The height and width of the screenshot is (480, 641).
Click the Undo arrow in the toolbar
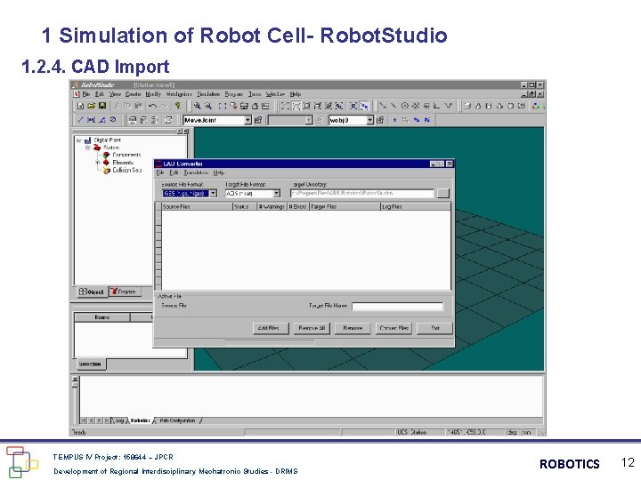point(152,106)
